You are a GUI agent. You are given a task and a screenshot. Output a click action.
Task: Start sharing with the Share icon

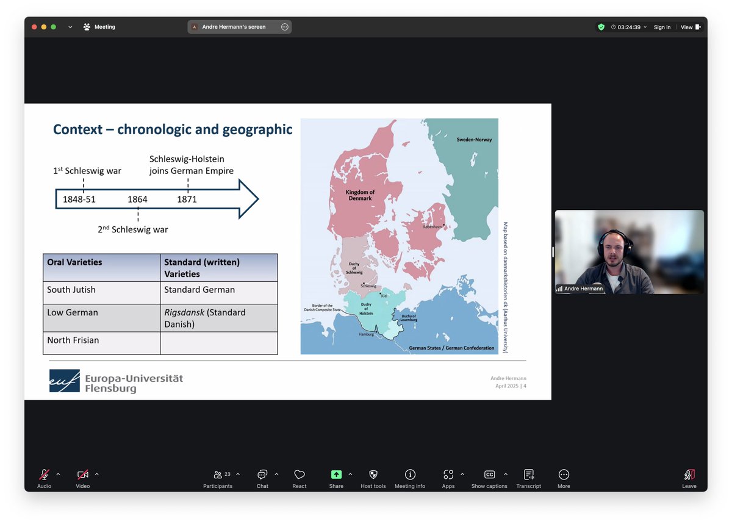335,474
